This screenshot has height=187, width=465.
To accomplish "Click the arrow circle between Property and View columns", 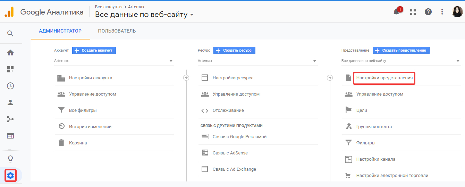I will tap(330, 78).
